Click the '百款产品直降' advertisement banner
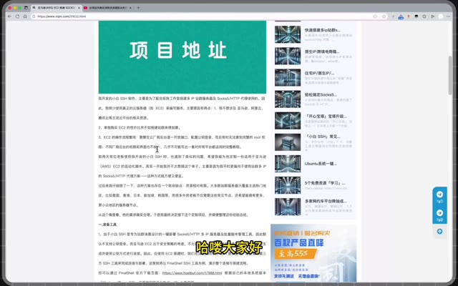Viewport: 458px width, 286px height. click(x=313, y=253)
